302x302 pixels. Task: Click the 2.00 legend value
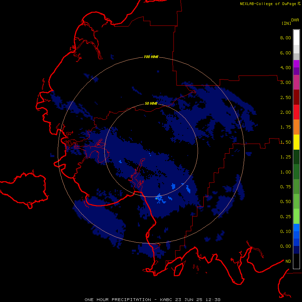click(x=286, y=112)
